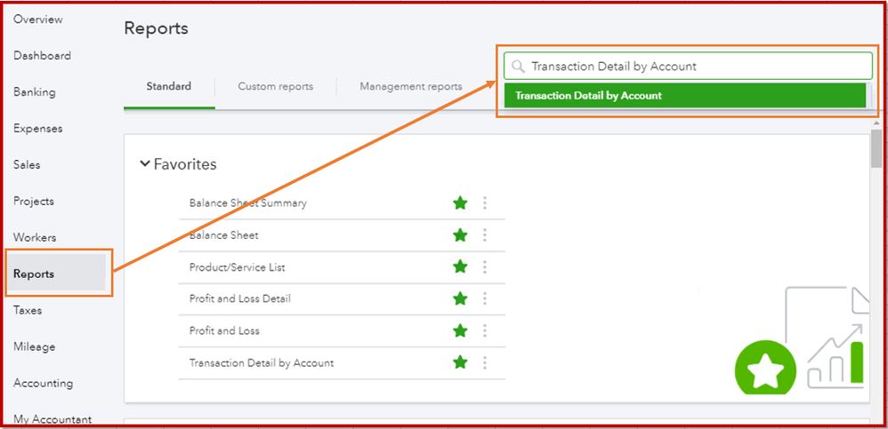Go to Workers in the sidebar
This screenshot has width=888, height=429.
point(35,237)
